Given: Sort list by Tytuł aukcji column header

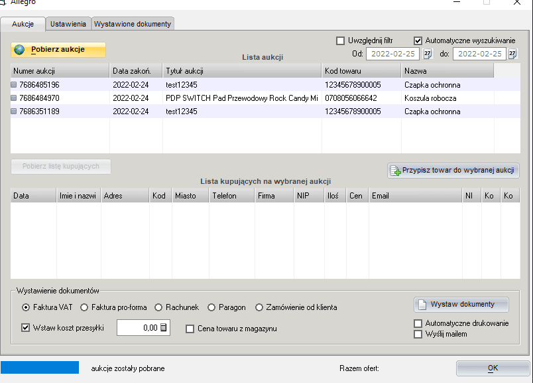Looking at the screenshot, I should [242, 70].
